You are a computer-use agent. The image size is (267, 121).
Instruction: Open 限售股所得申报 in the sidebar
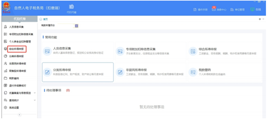(x=15, y=71)
